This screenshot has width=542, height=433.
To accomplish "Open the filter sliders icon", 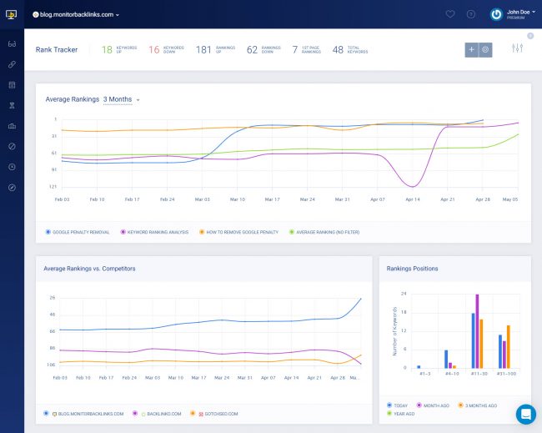I will pos(517,49).
